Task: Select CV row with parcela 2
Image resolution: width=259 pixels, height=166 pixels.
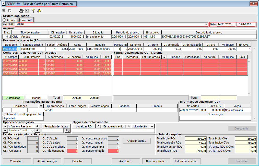Action: [x=57, y=65]
